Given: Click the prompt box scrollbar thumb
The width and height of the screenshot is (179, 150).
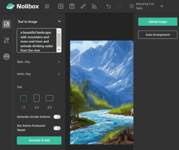Looking at the screenshot, I should 59,40.
